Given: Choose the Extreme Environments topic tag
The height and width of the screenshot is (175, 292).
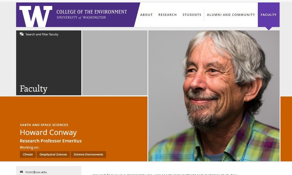Looking at the screenshot, I should click(x=88, y=154).
